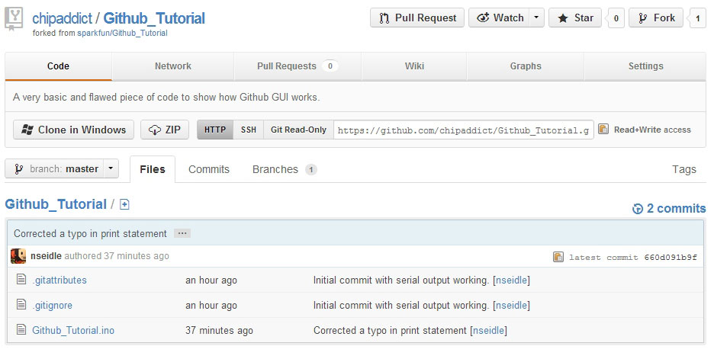Choose the Git Read-Only URL option
Screen dimensions: 714x359
coord(298,130)
